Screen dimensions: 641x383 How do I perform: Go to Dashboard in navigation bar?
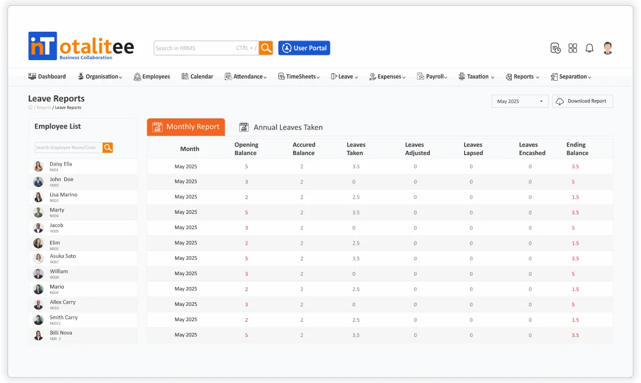[47, 77]
